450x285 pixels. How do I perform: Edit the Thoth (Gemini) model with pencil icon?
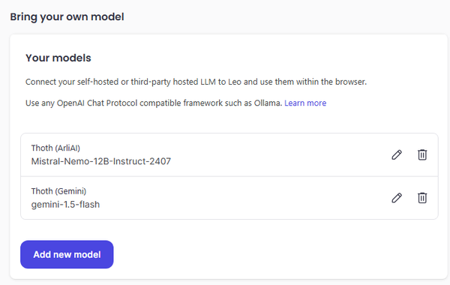[397, 198]
